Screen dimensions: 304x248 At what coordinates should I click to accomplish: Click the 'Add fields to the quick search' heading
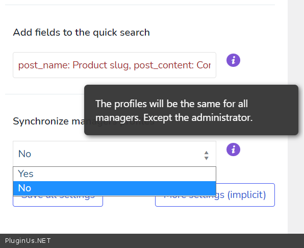coord(81,32)
